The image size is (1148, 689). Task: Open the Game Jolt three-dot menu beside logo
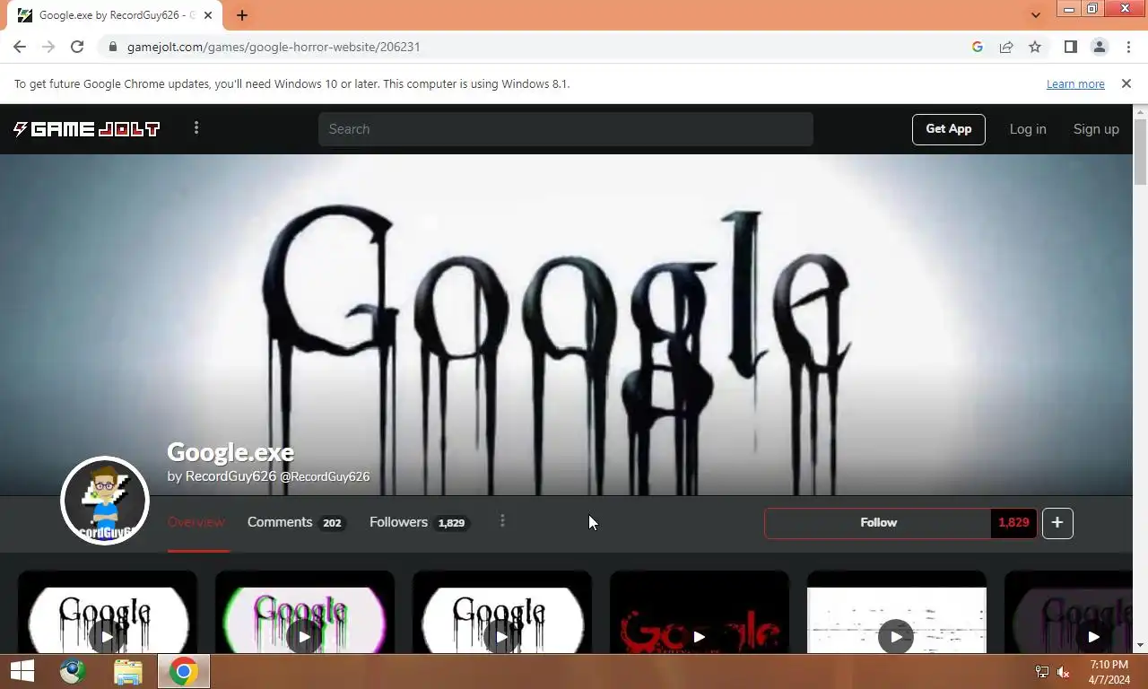pos(196,128)
